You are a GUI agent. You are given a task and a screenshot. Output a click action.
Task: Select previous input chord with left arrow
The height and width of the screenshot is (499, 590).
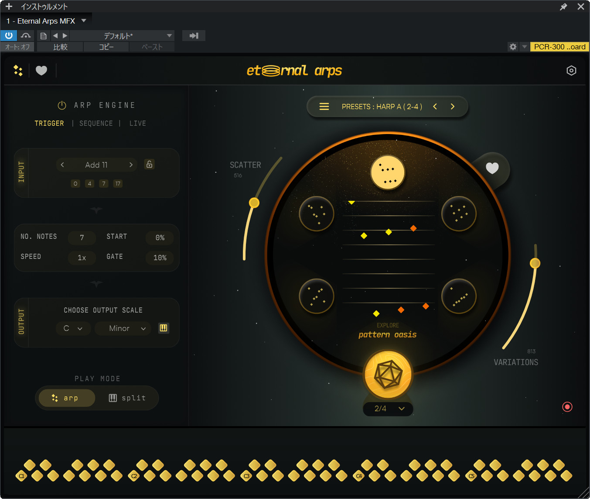click(x=62, y=165)
